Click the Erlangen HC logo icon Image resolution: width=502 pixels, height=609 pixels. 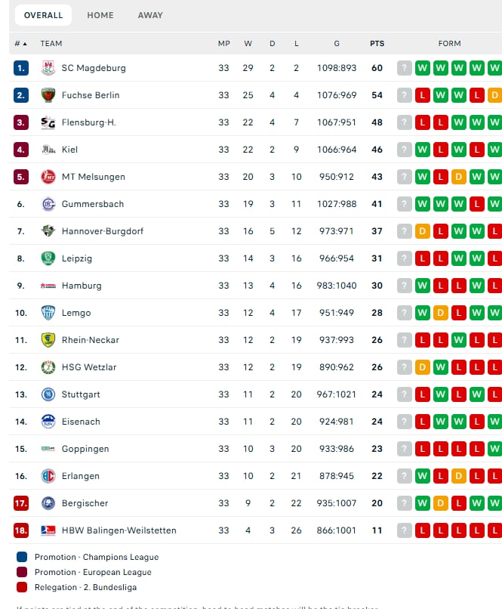(48, 476)
